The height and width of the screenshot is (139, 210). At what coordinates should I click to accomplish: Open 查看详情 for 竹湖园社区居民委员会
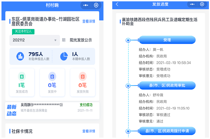[x=89, y=21]
